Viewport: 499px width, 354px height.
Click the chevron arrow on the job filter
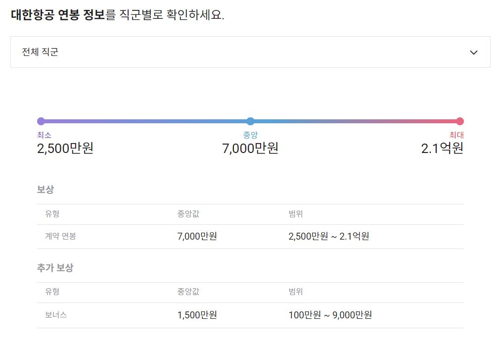(x=473, y=52)
